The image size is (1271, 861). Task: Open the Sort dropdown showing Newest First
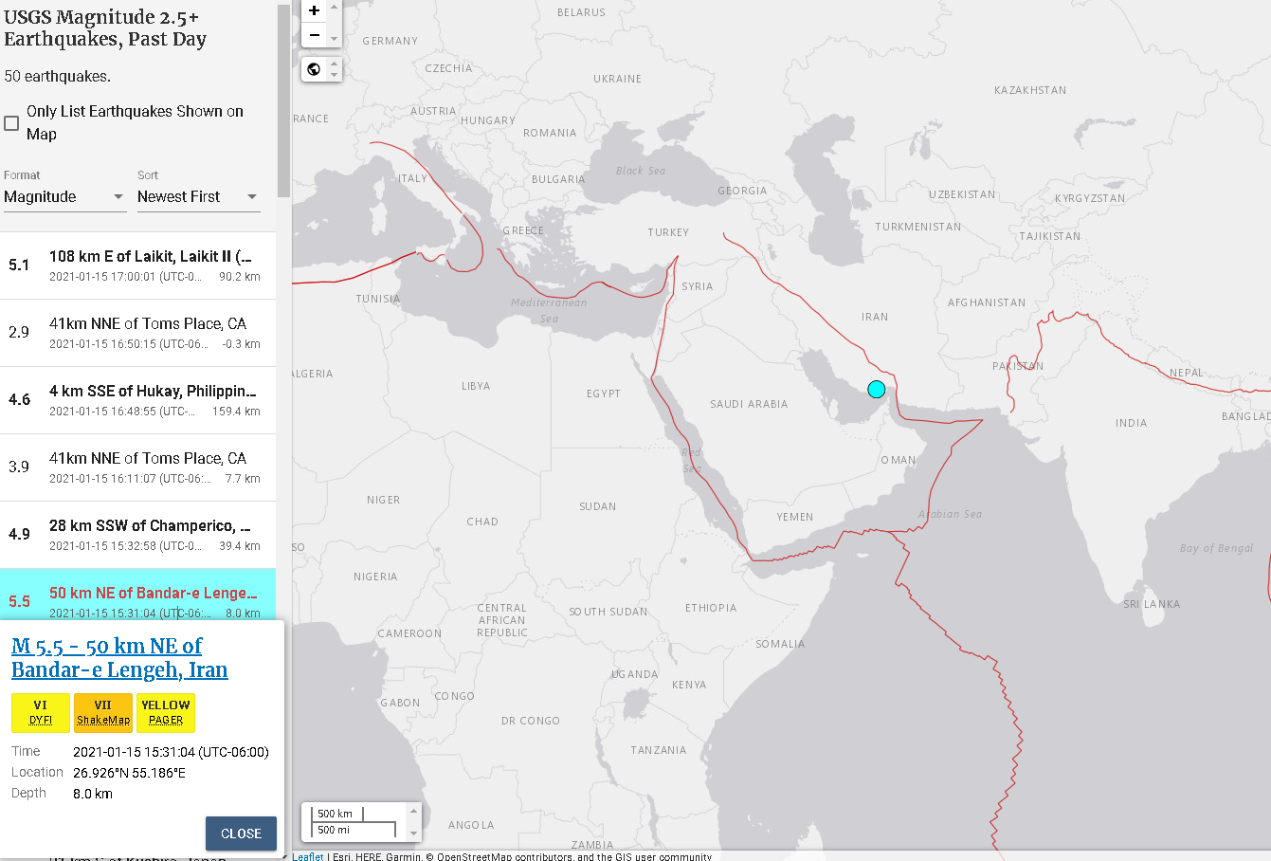pos(198,197)
